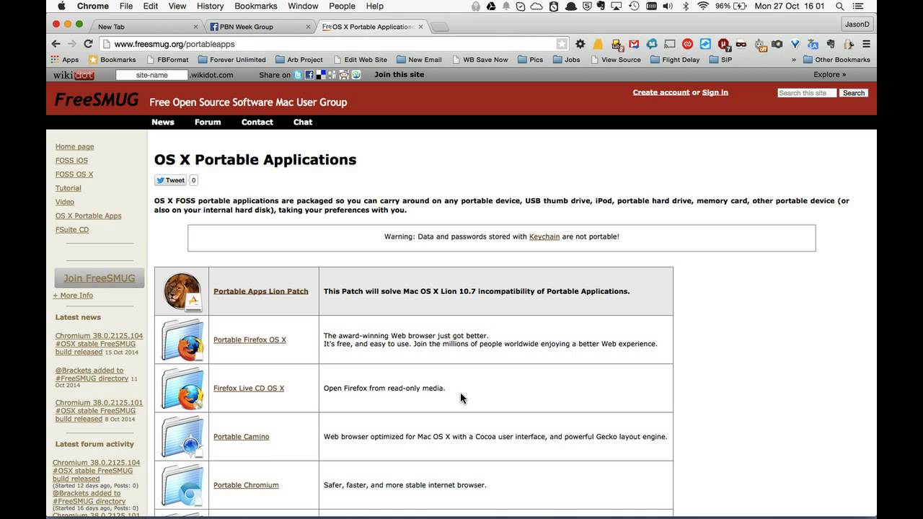923x519 pixels.
Task: Click the URL address bar
Action: (x=335, y=44)
